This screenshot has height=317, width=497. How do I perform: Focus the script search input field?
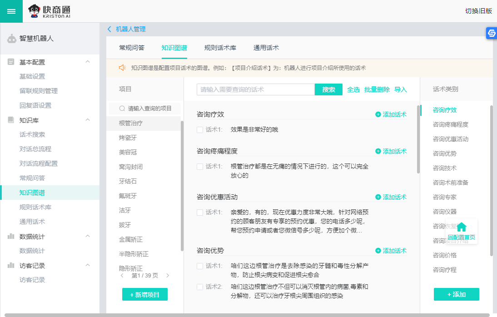[255, 89]
